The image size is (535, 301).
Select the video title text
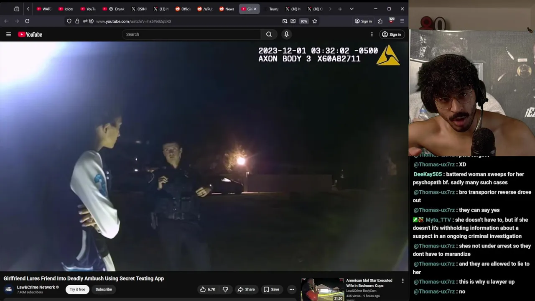(84, 278)
